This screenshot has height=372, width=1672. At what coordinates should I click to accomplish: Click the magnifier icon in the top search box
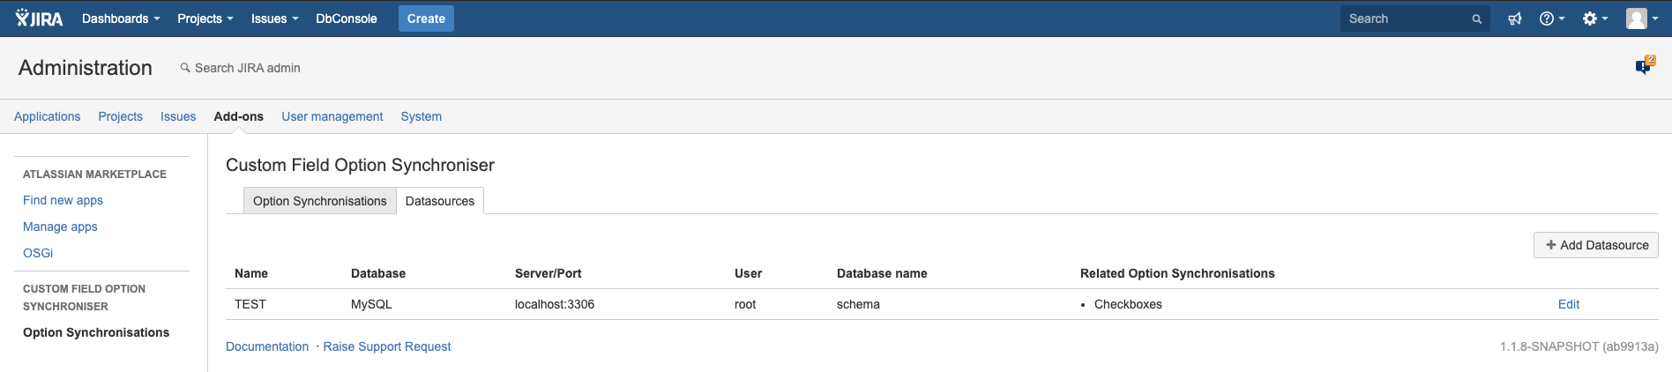tap(1476, 19)
